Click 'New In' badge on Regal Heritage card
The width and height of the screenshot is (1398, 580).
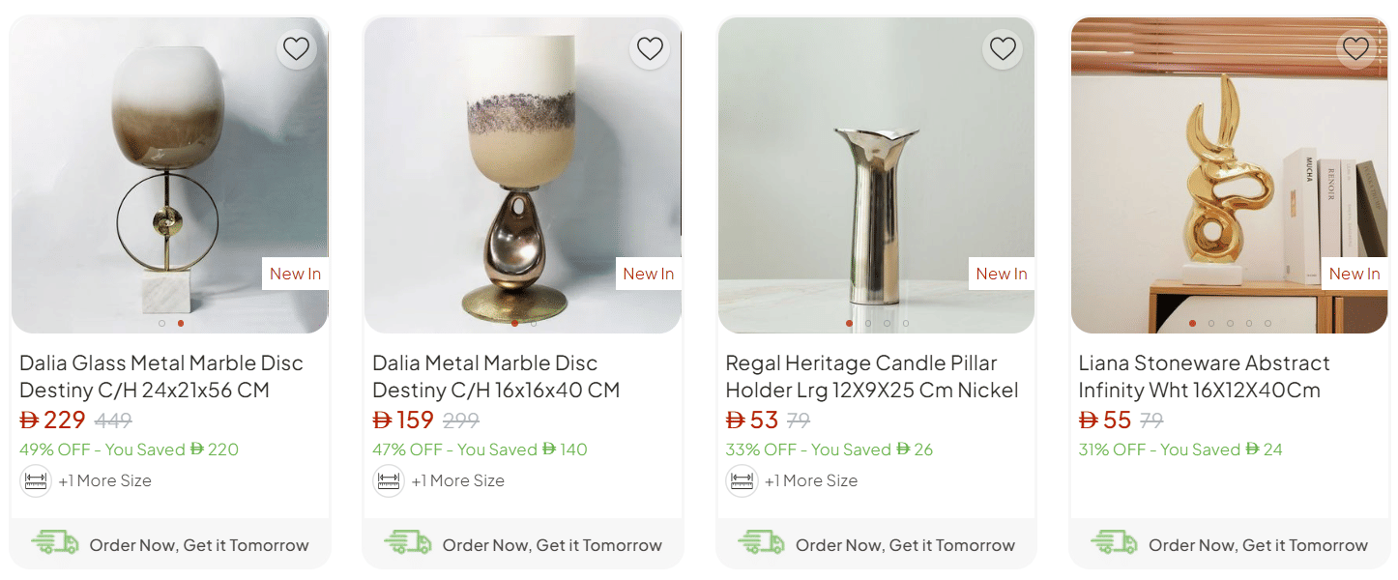point(1001,274)
